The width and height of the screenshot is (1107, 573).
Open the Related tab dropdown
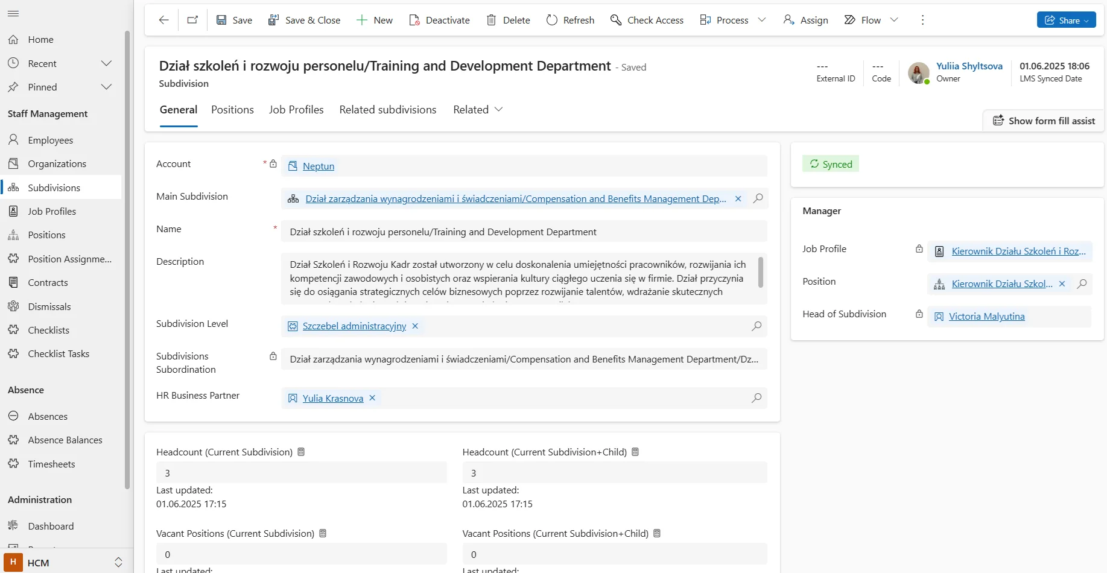click(478, 110)
